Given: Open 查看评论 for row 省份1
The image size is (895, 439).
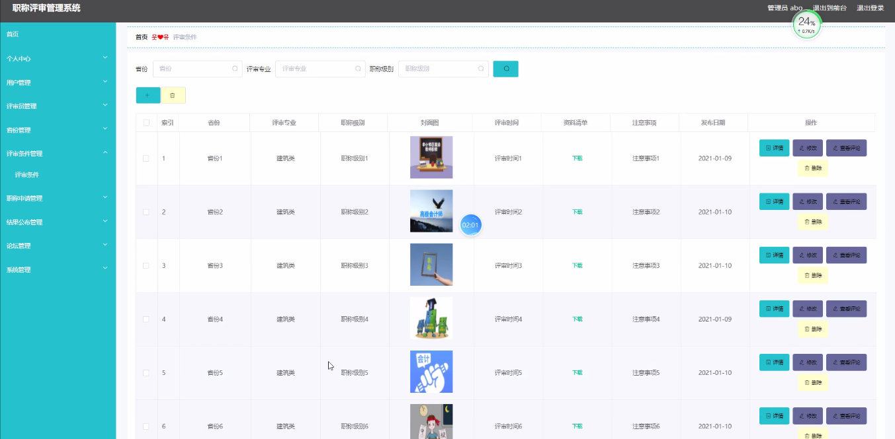Looking at the screenshot, I should 846,148.
